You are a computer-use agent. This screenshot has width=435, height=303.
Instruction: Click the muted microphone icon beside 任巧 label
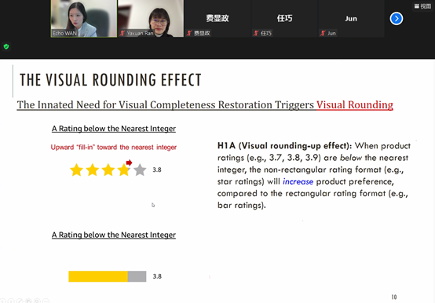point(256,33)
